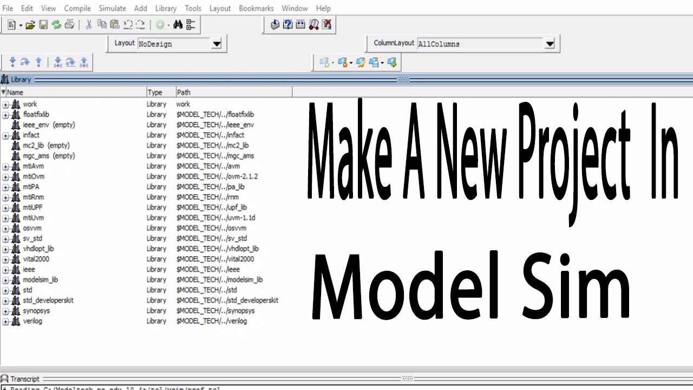Viewport: 693px width, 390px height.
Task: Click the Undo arrow icon
Action: (x=128, y=25)
